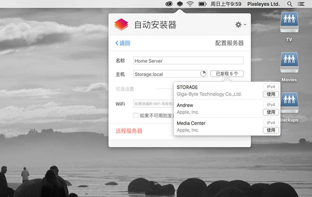Viewport: 312px width, 197px height.
Task: Click the 可选设置 section label
Action: 125,89
